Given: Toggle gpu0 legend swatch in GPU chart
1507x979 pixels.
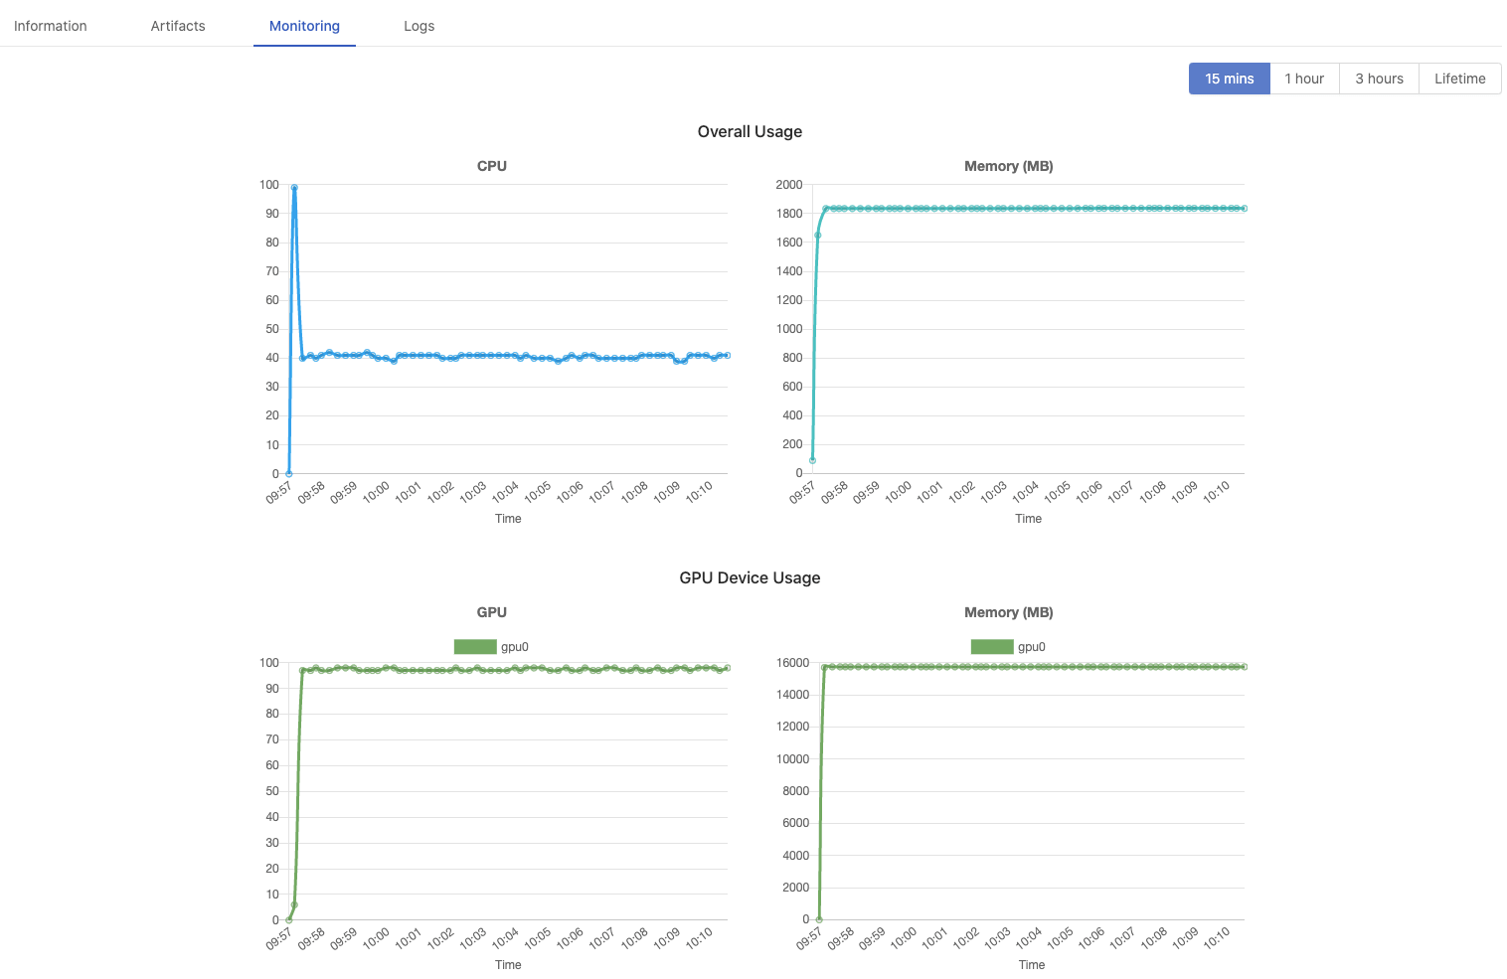Looking at the screenshot, I should click(x=475, y=647).
